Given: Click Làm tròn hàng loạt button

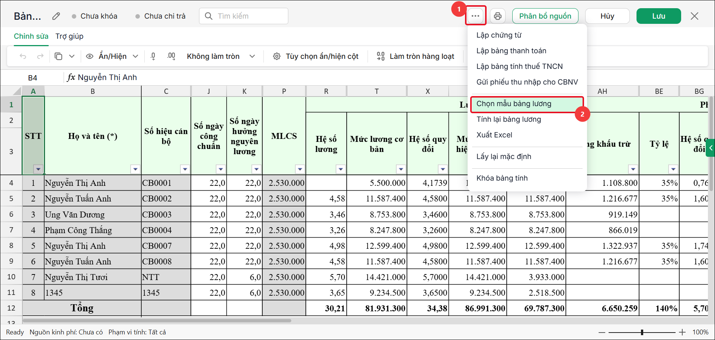Looking at the screenshot, I should 415,56.
